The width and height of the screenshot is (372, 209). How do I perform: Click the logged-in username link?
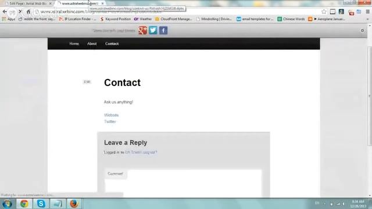click(133, 152)
